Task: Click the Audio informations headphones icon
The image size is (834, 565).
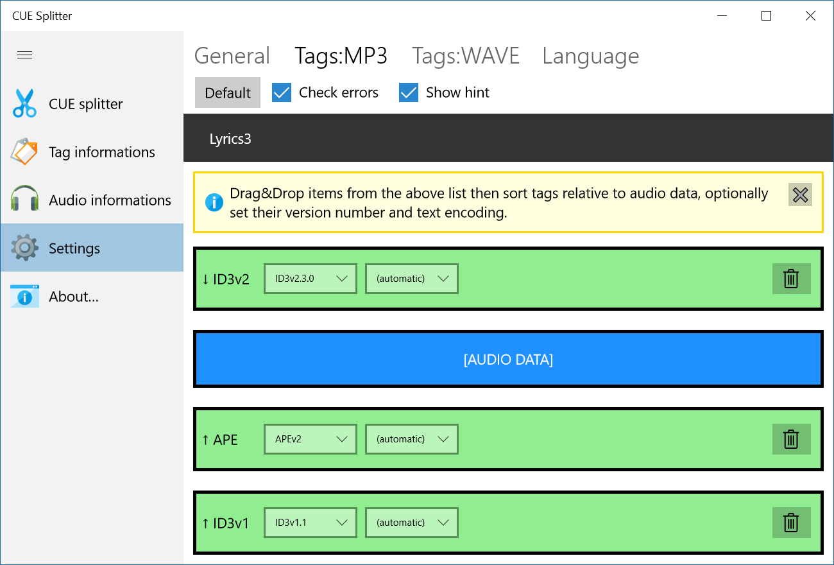Action: [24, 200]
